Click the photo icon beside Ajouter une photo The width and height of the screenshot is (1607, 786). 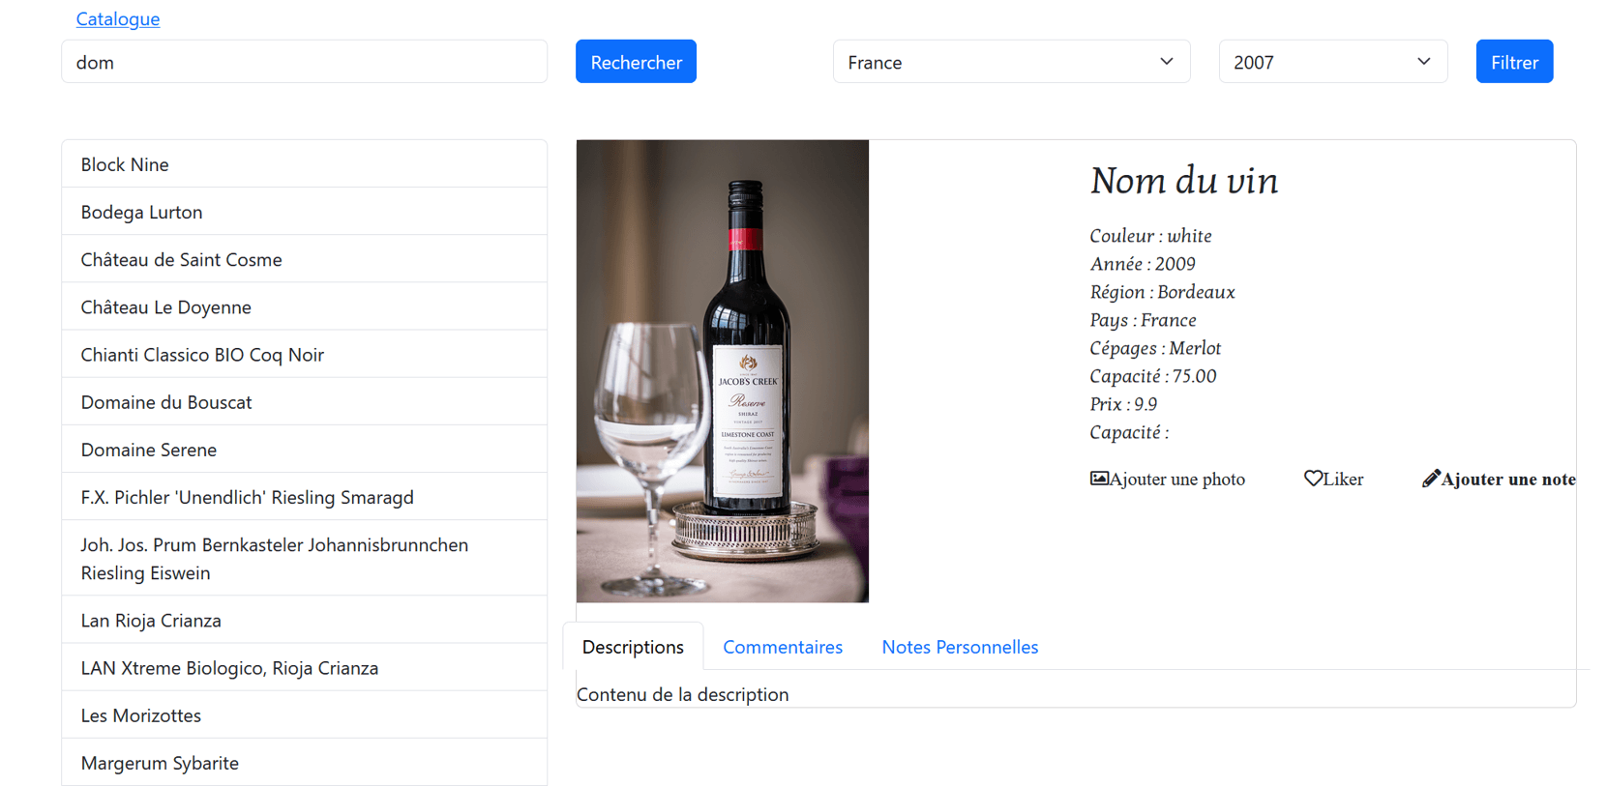click(x=1099, y=479)
